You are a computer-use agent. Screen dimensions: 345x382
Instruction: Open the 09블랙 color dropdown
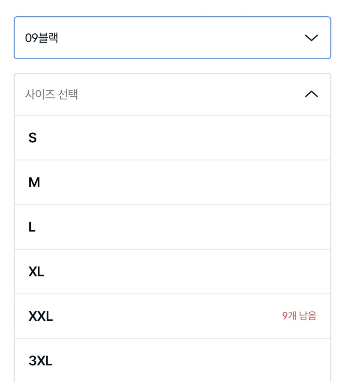click(172, 38)
